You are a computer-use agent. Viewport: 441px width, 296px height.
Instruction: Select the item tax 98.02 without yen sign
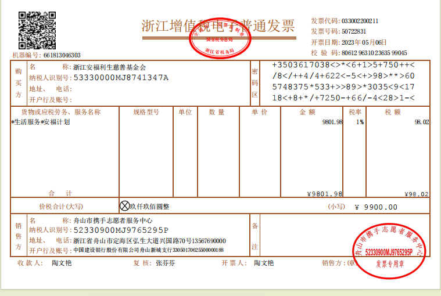pos(422,122)
